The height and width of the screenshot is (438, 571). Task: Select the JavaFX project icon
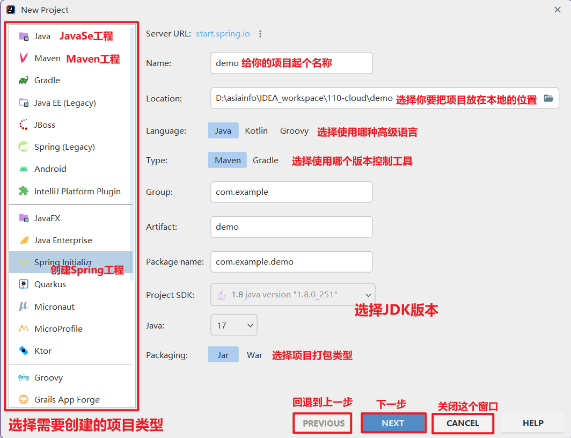24,218
